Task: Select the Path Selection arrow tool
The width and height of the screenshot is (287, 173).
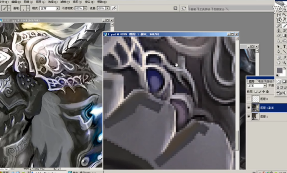Action: 278,47
